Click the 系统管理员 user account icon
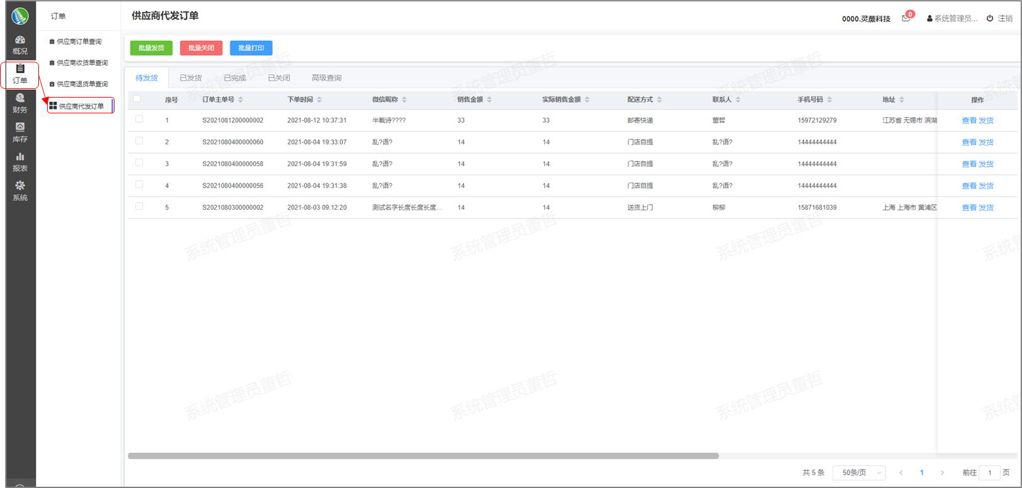Screen dimensions: 1022x488 click(x=929, y=19)
